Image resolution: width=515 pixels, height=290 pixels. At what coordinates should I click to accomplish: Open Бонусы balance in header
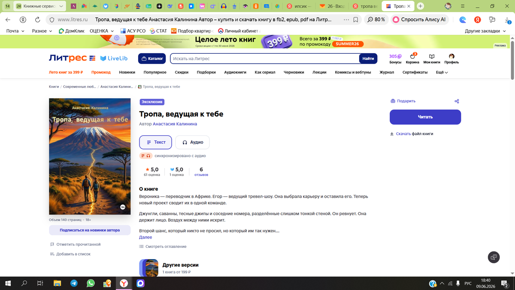(395, 58)
